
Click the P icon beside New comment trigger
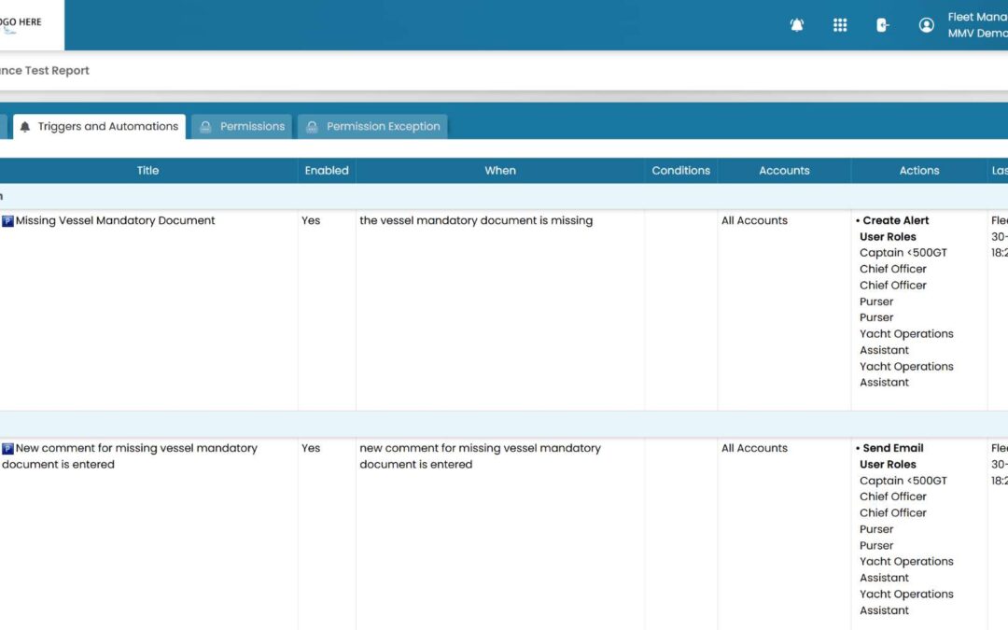coord(7,449)
